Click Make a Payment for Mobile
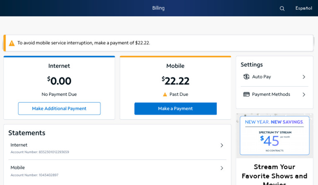The image size is (318, 185). (176, 109)
